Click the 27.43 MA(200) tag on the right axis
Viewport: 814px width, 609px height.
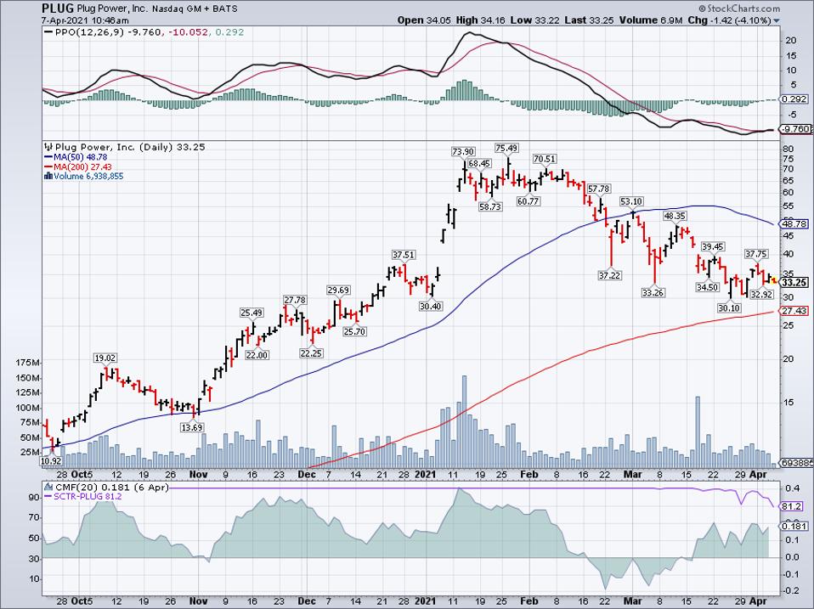[794, 311]
